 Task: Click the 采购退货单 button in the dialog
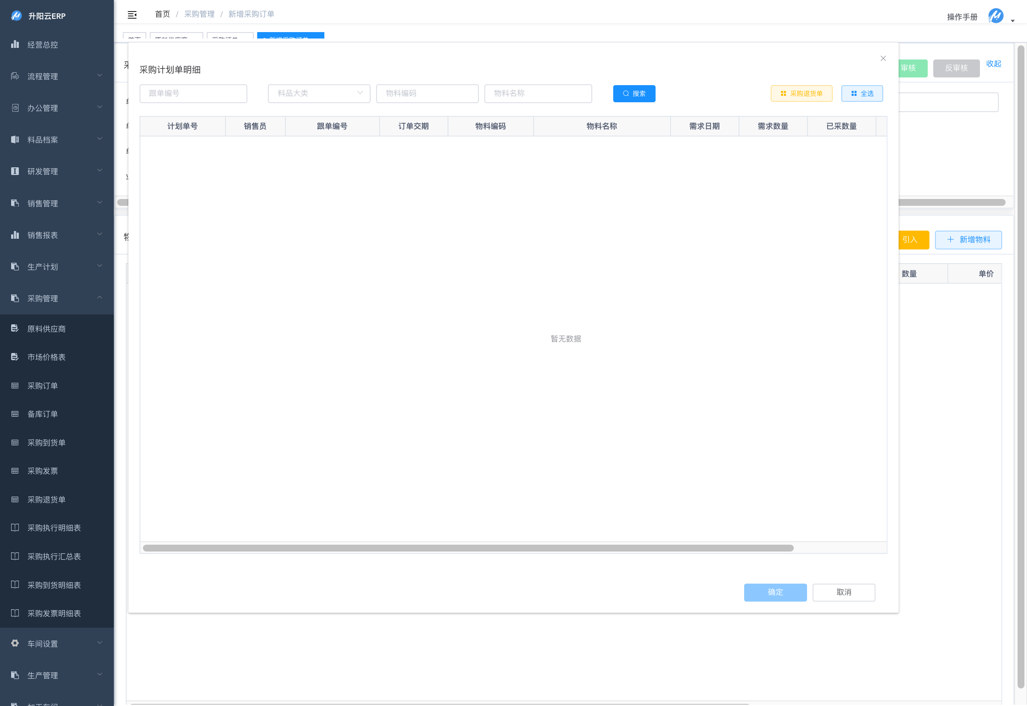tap(801, 93)
